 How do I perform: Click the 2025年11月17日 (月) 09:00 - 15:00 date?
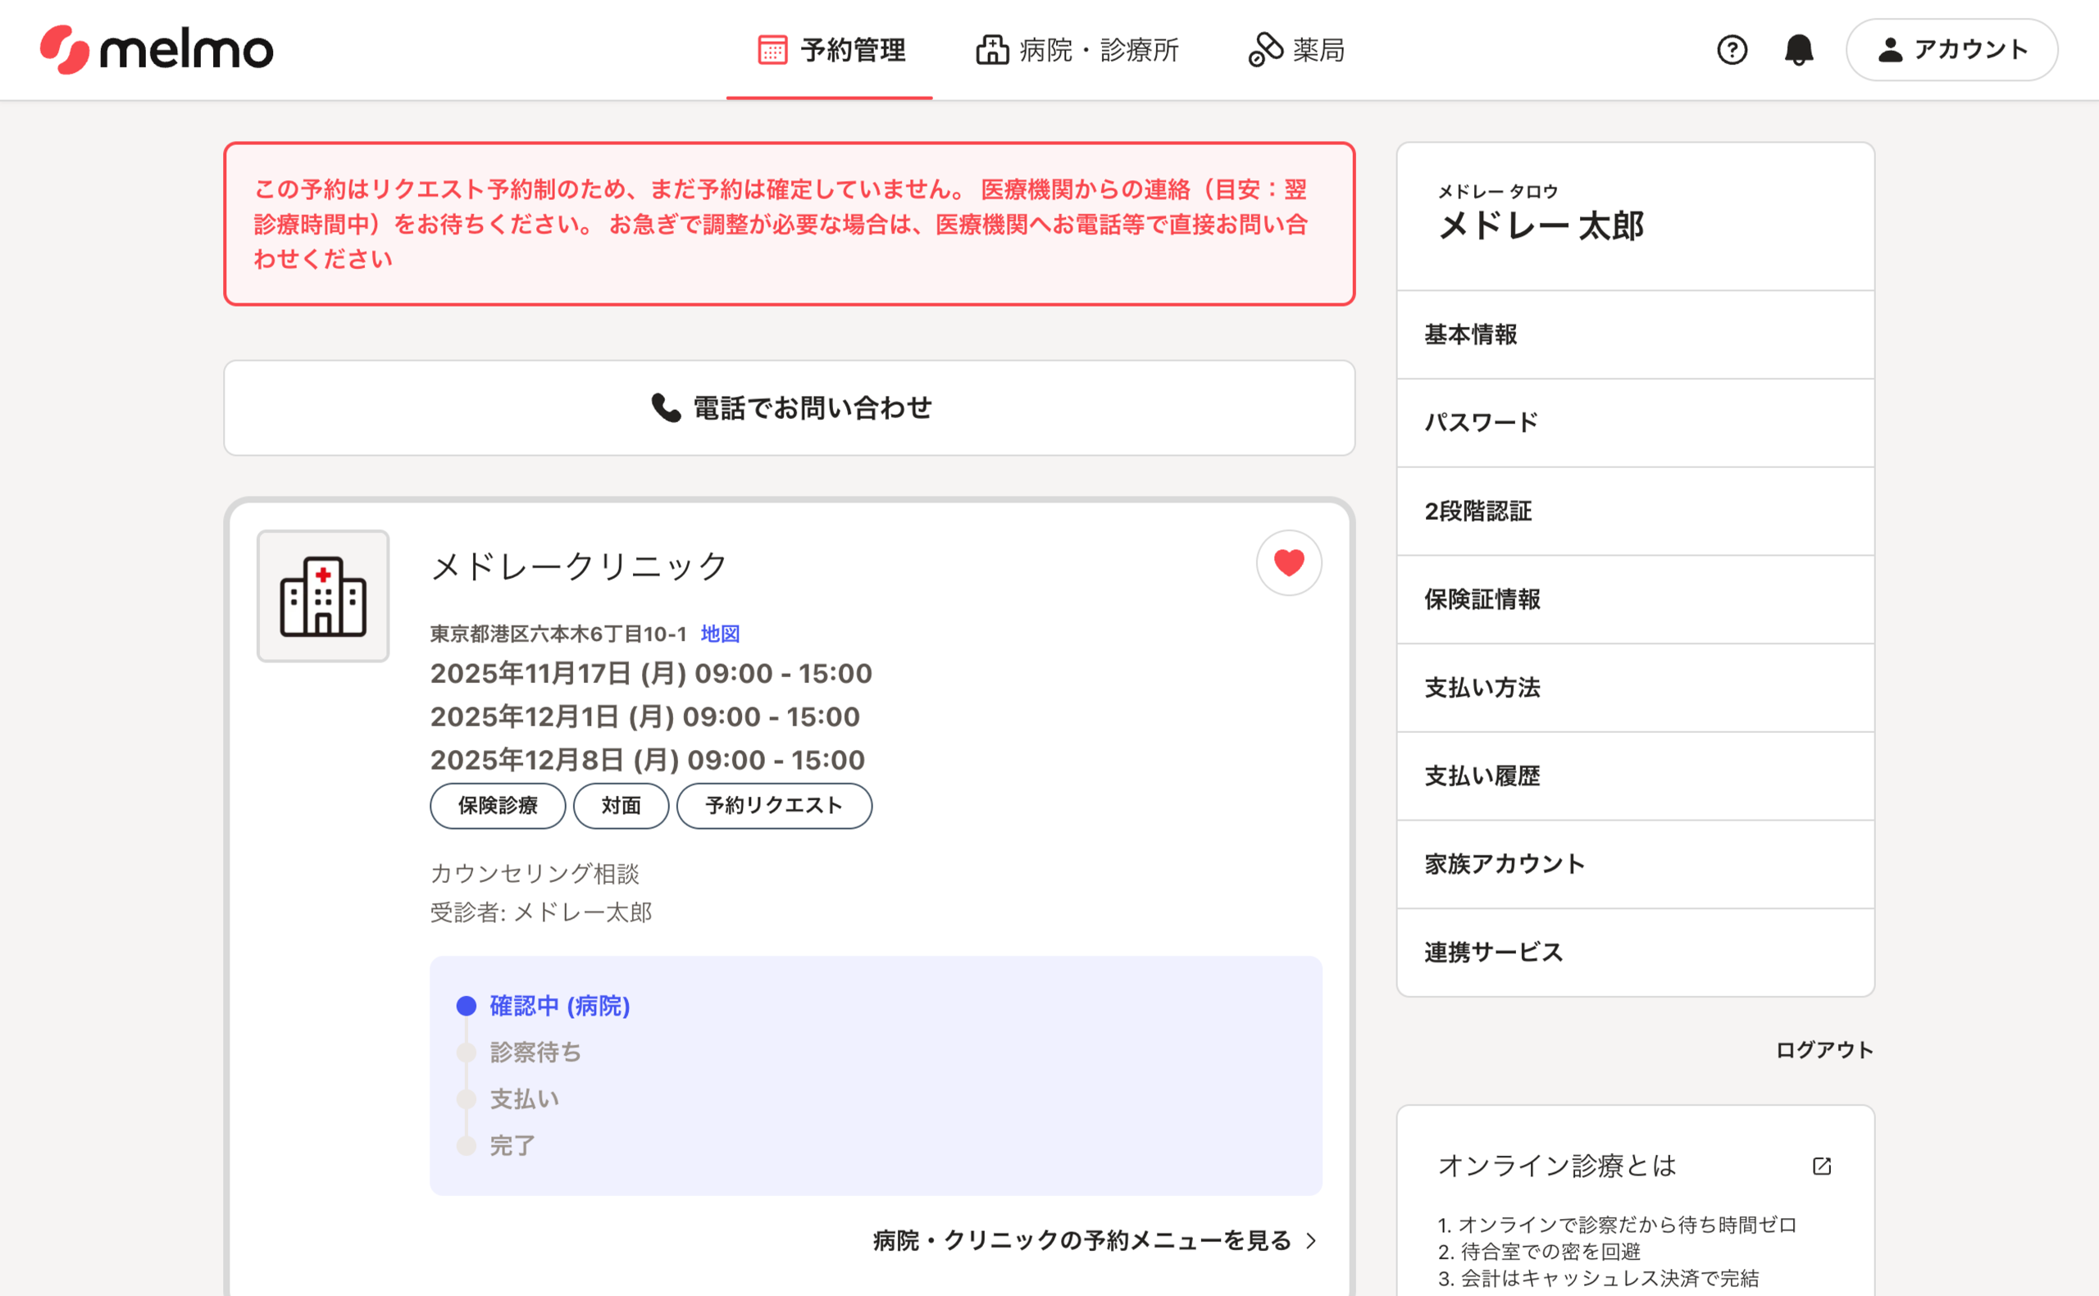coord(651,674)
